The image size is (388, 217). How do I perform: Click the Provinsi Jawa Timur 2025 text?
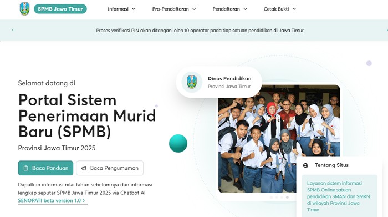[57, 148]
